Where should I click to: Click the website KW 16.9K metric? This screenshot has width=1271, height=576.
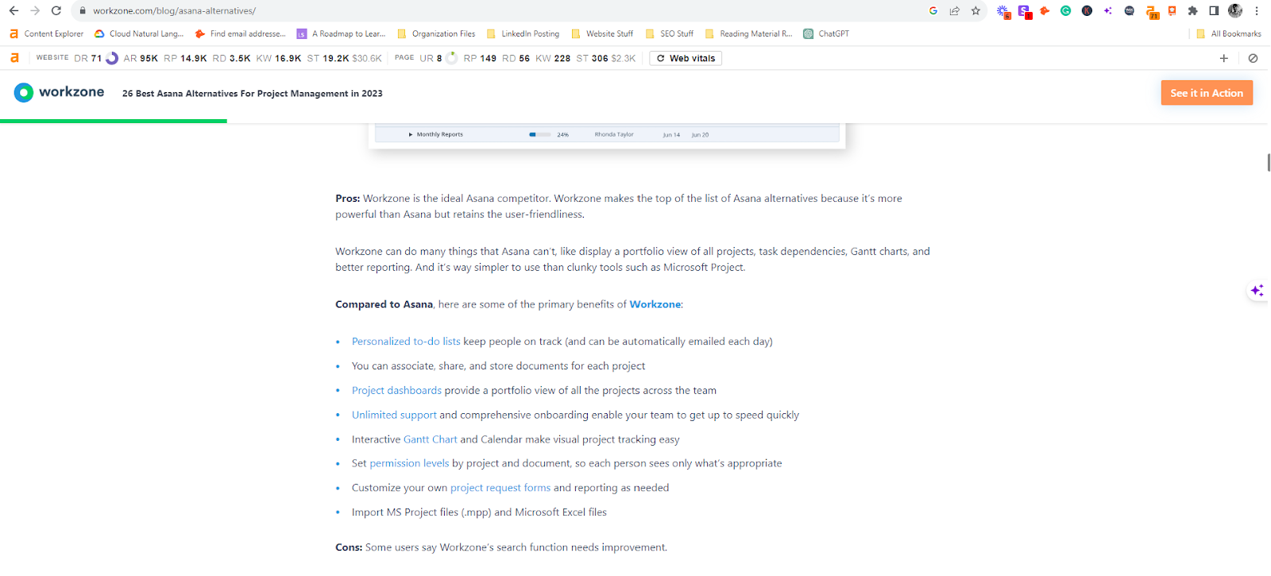coord(279,58)
